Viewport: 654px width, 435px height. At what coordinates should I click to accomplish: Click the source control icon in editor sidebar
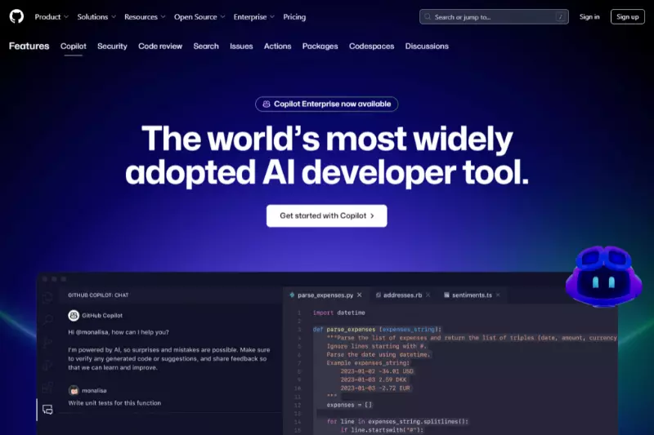click(47, 343)
